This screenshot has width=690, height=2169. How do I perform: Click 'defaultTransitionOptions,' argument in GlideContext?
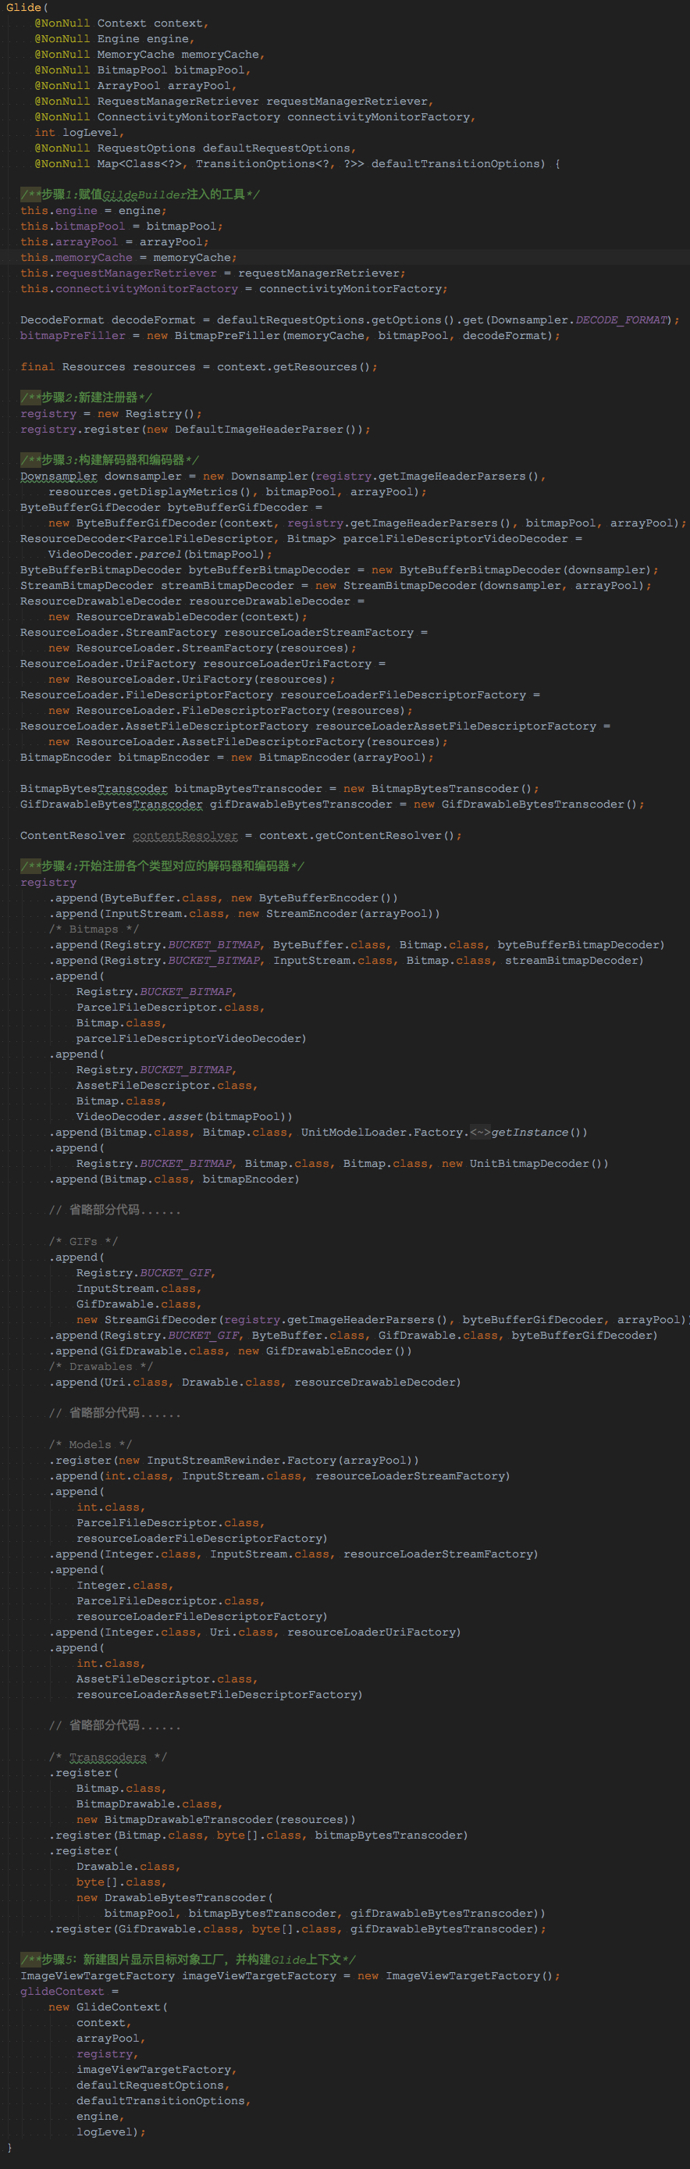(x=163, y=2101)
